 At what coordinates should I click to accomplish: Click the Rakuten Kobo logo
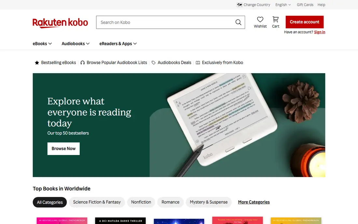pyautogui.click(x=60, y=23)
